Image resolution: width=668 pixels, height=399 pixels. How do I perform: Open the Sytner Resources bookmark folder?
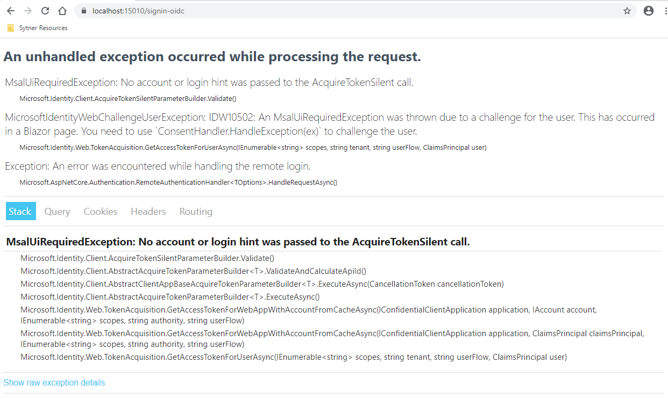pyautogui.click(x=38, y=28)
